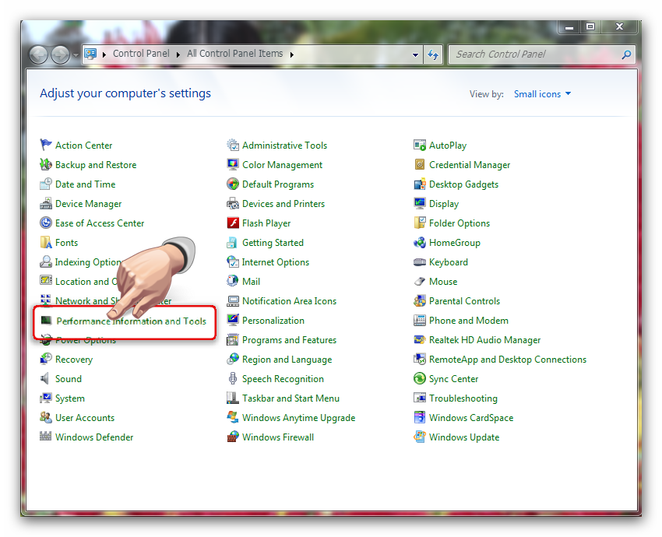
Task: Click the Realtek HD Audio Manager icon
Action: pos(420,339)
